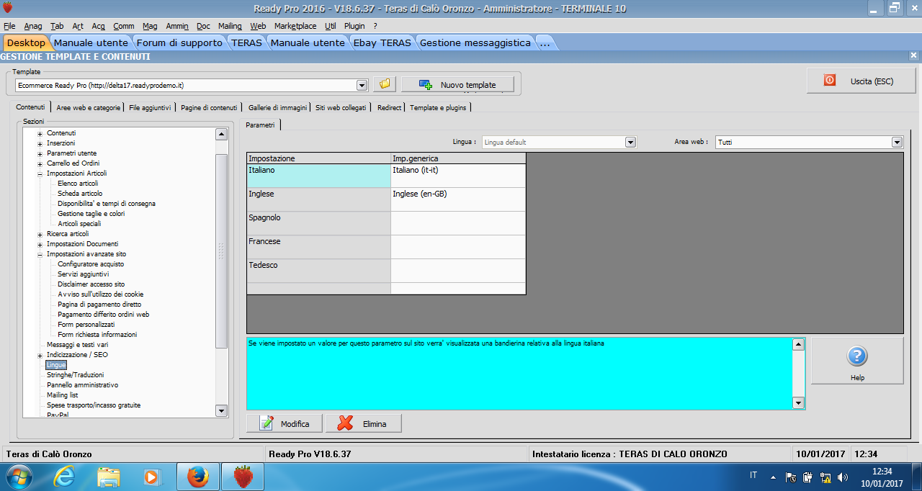Open the Plugin menu
This screenshot has height=491, width=922.
point(354,26)
